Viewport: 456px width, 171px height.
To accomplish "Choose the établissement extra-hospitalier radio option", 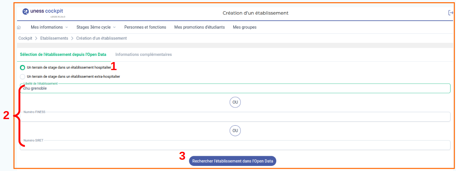I will pyautogui.click(x=23, y=77).
